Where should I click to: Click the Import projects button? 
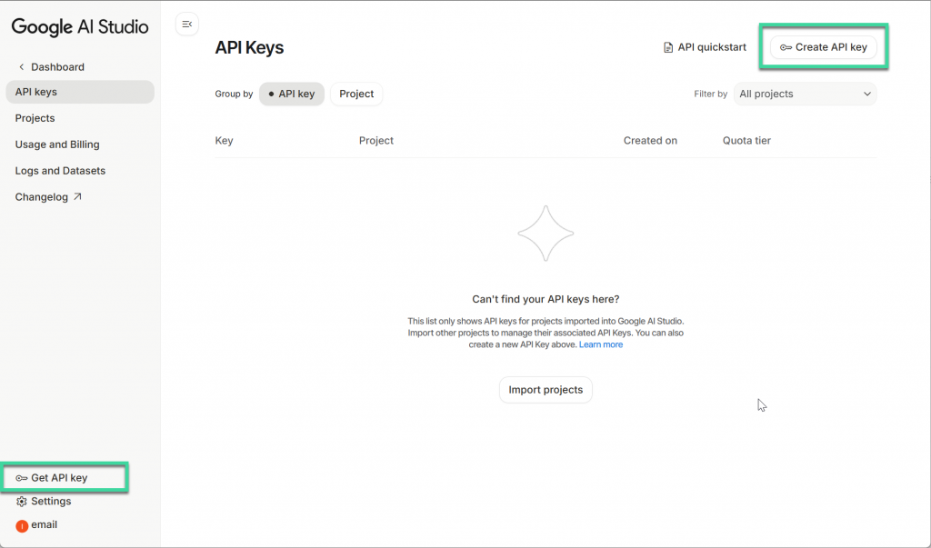click(546, 390)
